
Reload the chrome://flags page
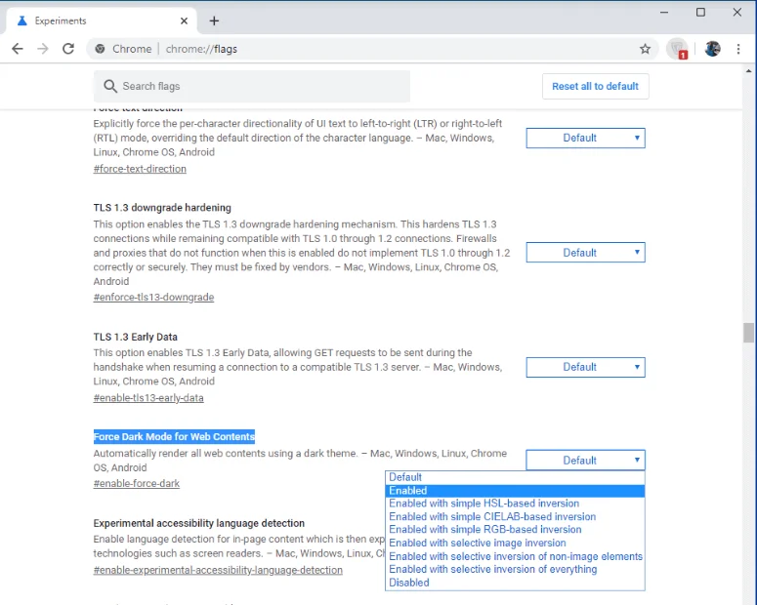[68, 49]
